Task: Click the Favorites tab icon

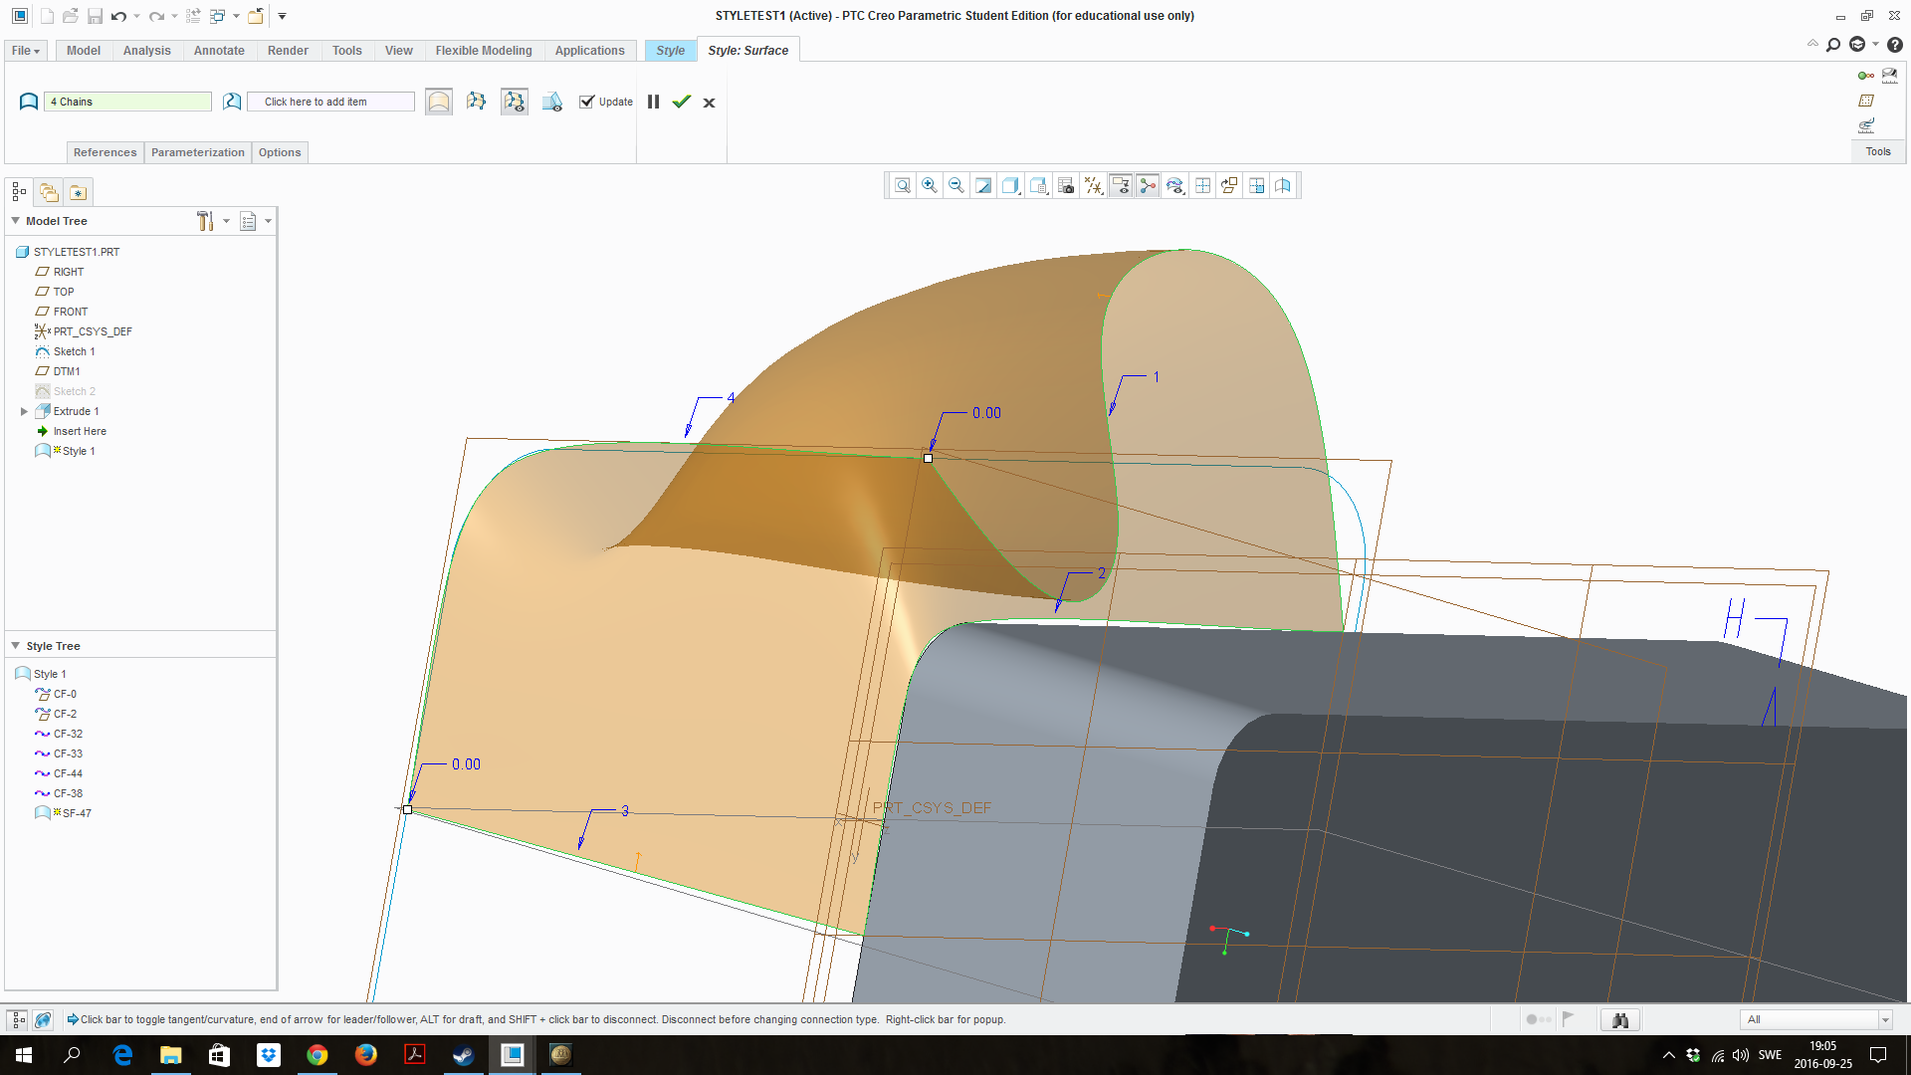Action: pos(78,192)
